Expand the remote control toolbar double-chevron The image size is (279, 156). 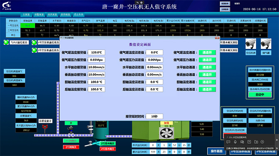pos(277,140)
